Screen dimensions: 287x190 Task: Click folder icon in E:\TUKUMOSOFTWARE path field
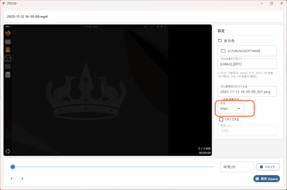point(223,51)
